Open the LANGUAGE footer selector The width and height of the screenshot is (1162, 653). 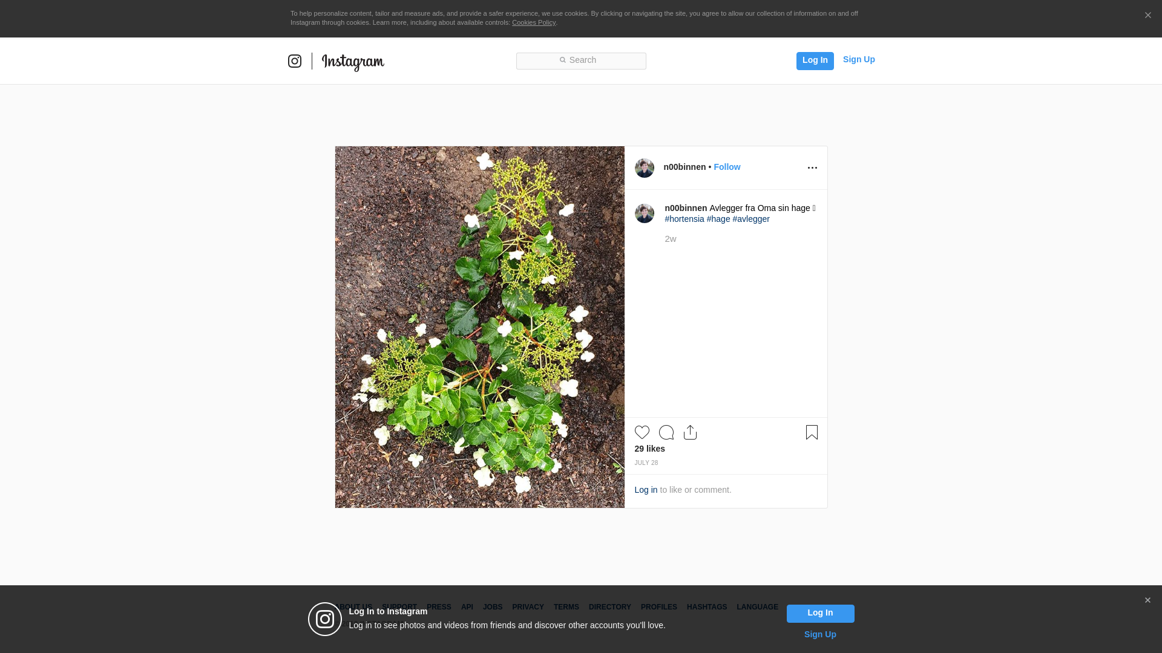tap(757, 607)
